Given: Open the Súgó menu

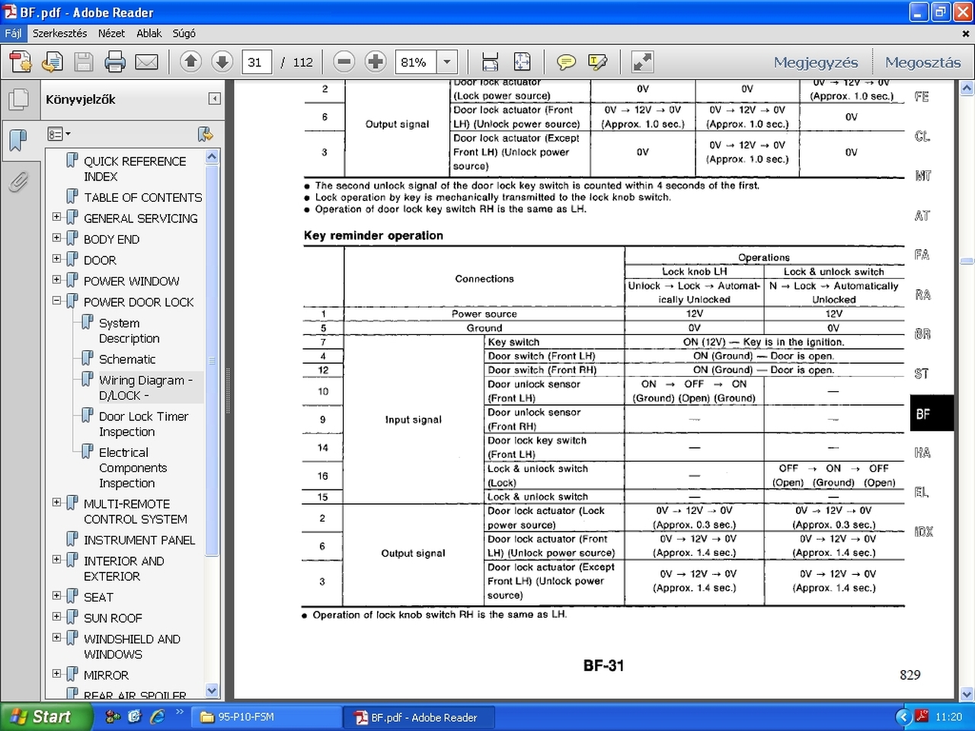Looking at the screenshot, I should coord(184,34).
